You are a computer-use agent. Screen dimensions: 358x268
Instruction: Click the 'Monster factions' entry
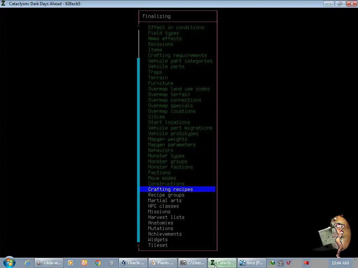[170, 167]
